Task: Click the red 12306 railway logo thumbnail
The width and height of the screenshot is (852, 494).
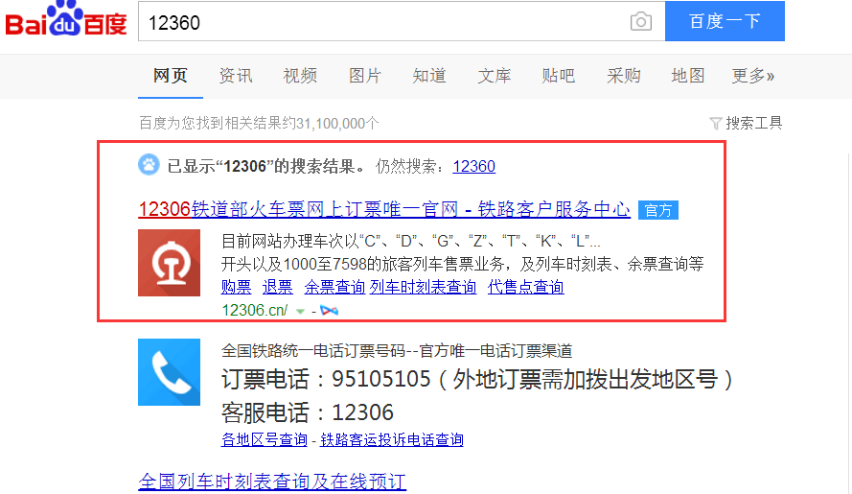Action: pyautogui.click(x=169, y=262)
